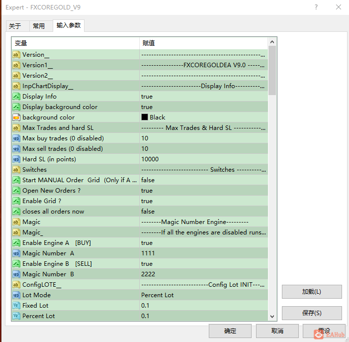Edit Magic Number B value 2222
This screenshot has height=342, width=349.
[204, 274]
